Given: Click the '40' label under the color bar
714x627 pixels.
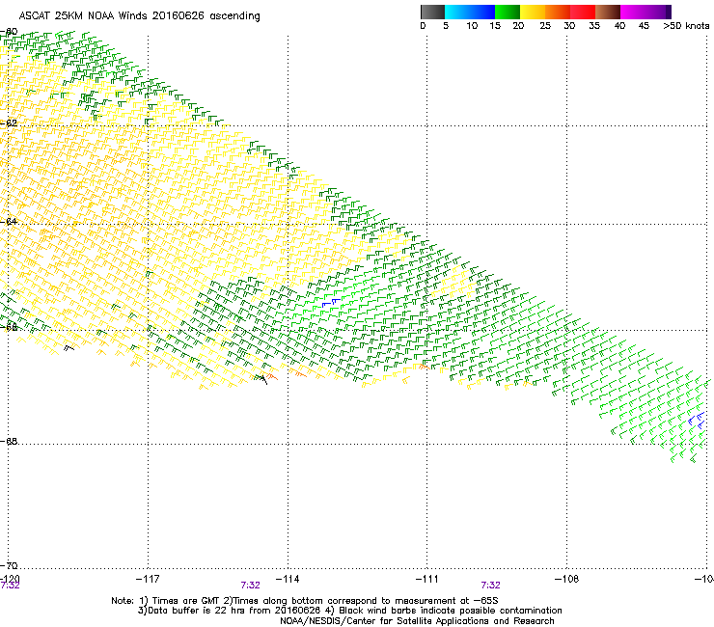Looking at the screenshot, I should tap(619, 26).
